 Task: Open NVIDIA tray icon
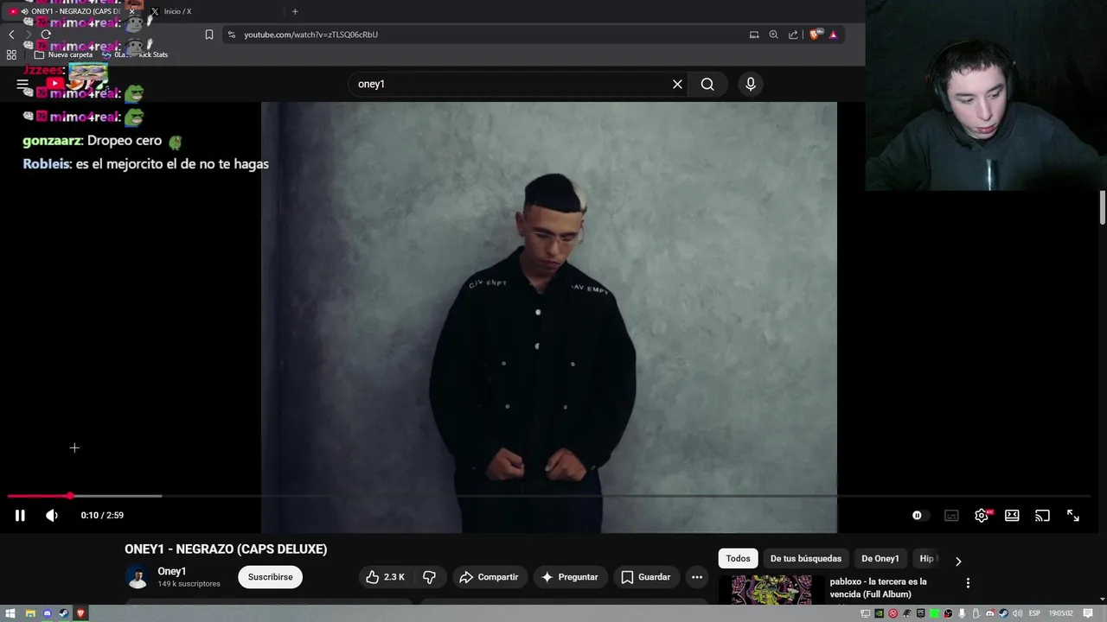click(879, 613)
